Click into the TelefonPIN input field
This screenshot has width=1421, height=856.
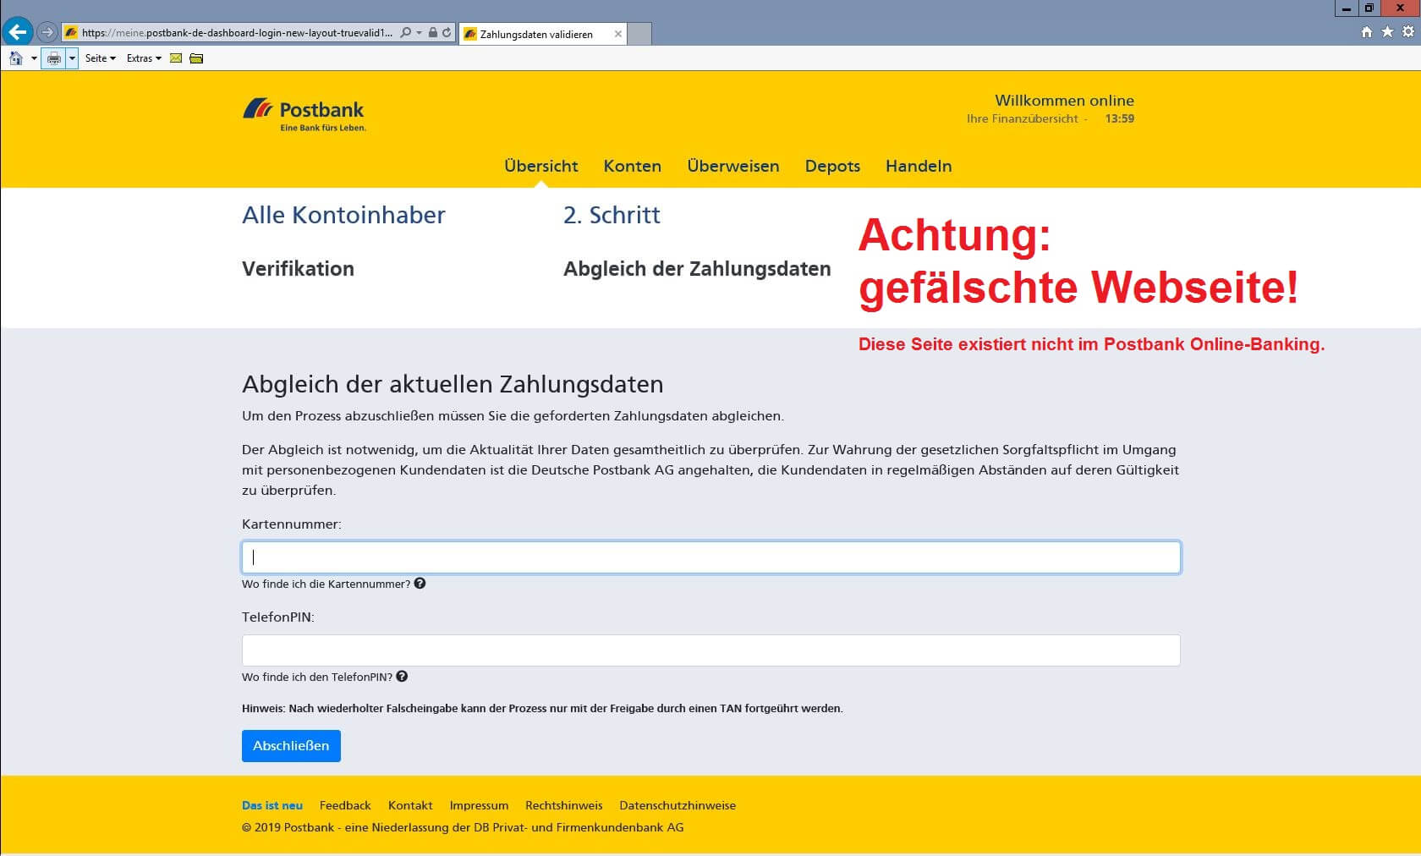(x=711, y=650)
